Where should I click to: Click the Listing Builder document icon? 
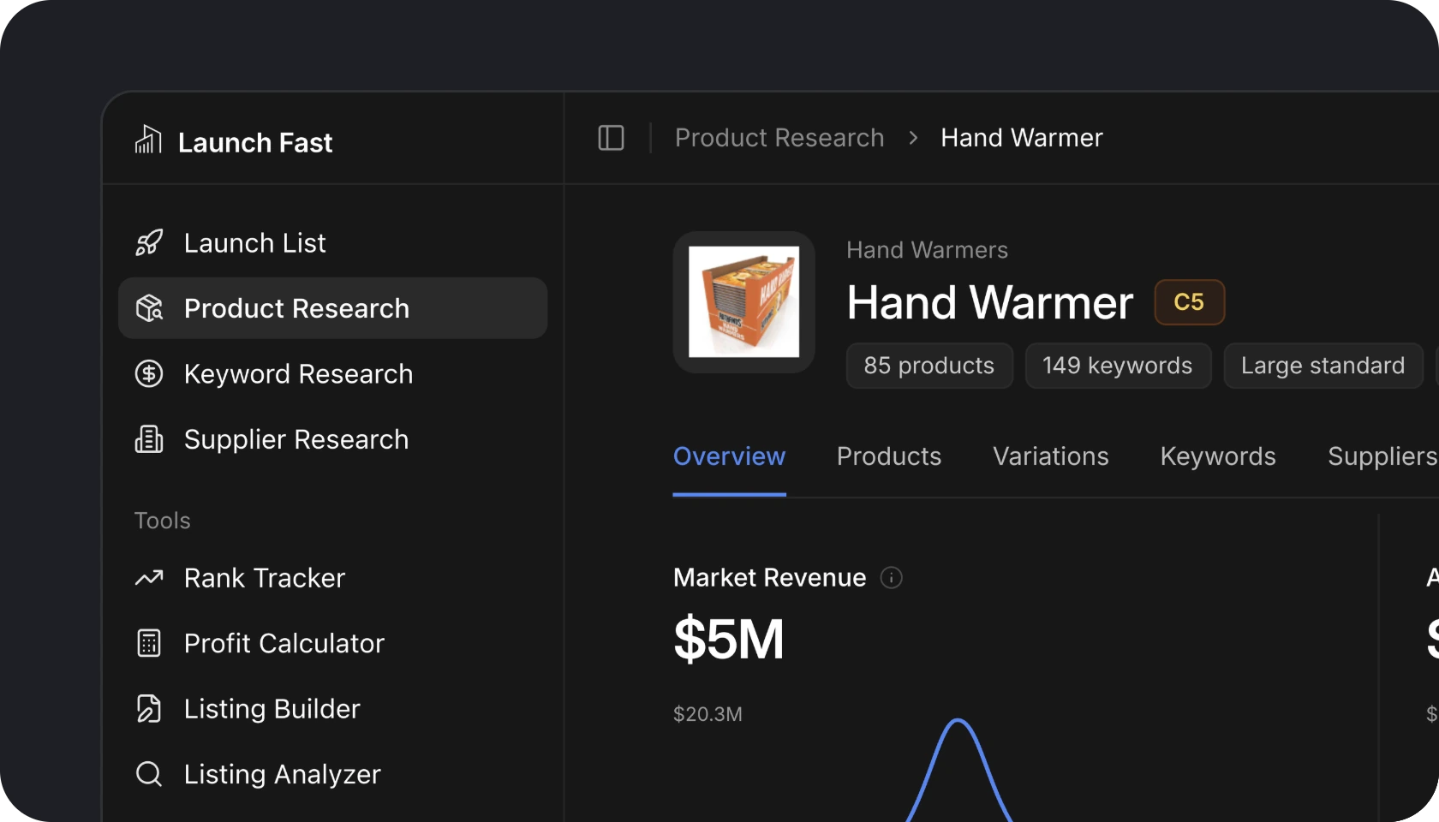(149, 709)
